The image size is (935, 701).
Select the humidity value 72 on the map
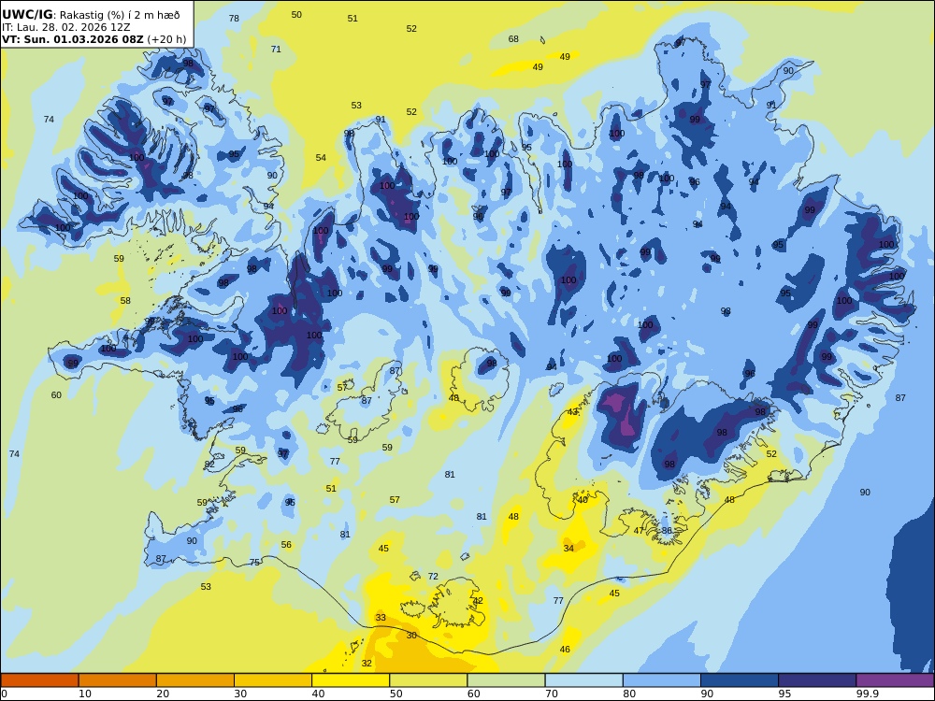(433, 577)
